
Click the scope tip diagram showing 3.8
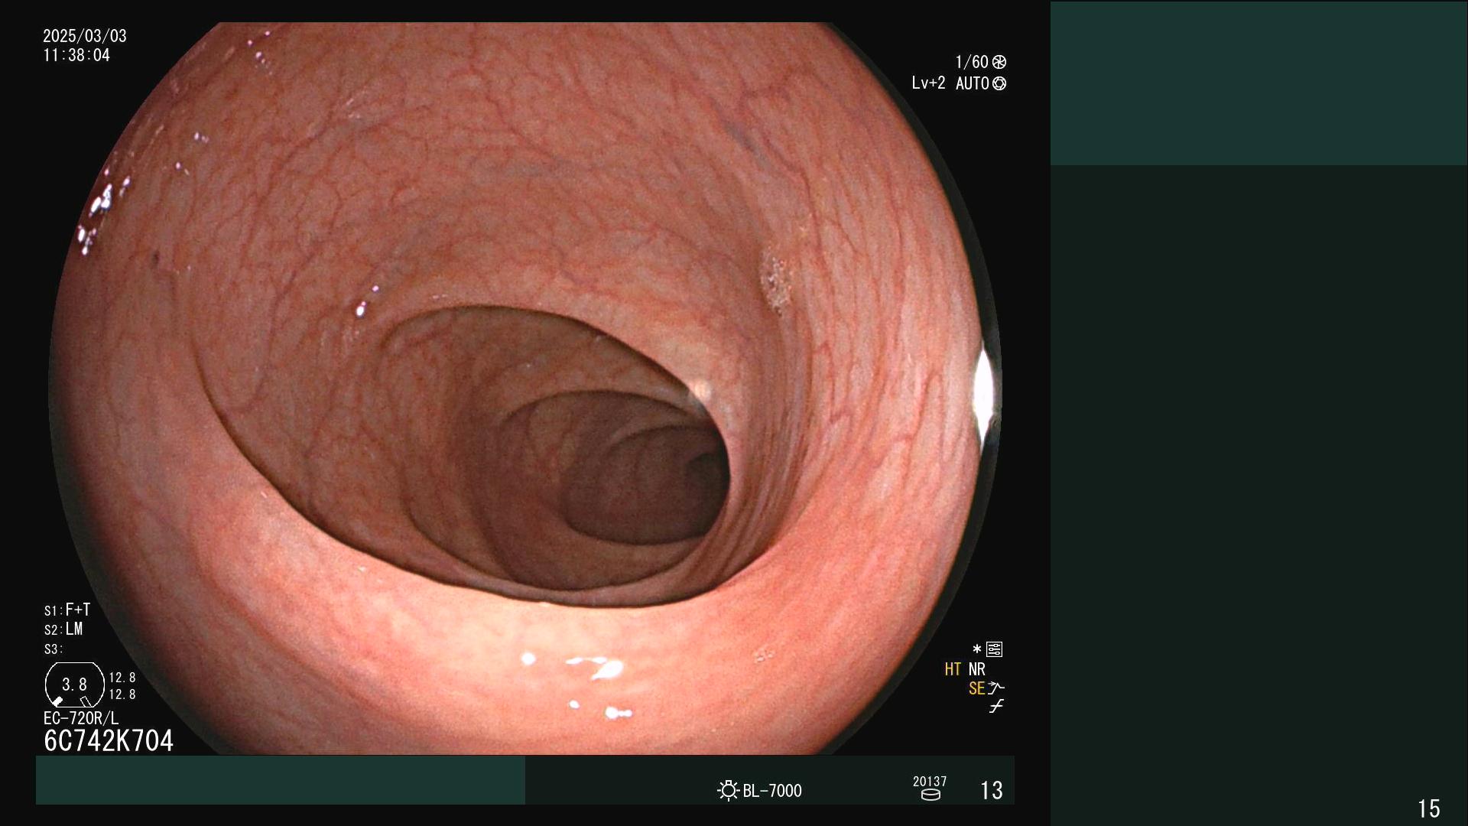75,685
